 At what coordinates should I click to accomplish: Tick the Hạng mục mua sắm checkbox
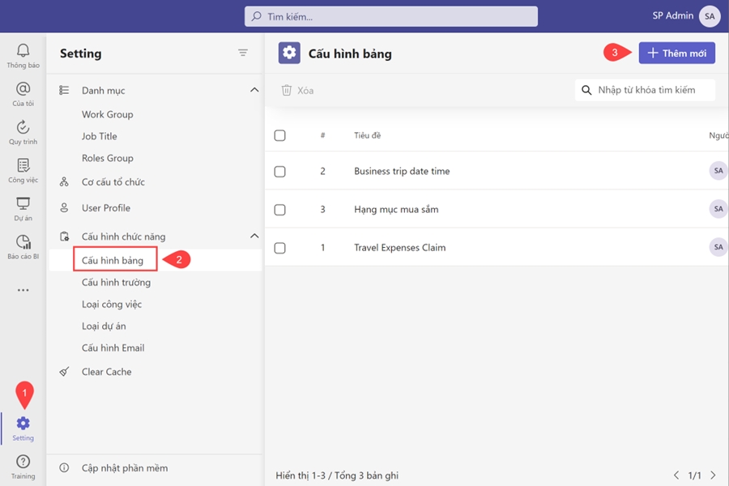coord(280,210)
